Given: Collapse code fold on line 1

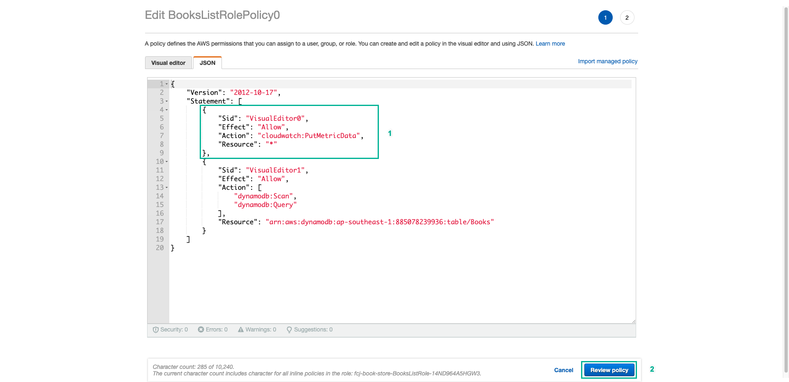Looking at the screenshot, I should click(167, 84).
